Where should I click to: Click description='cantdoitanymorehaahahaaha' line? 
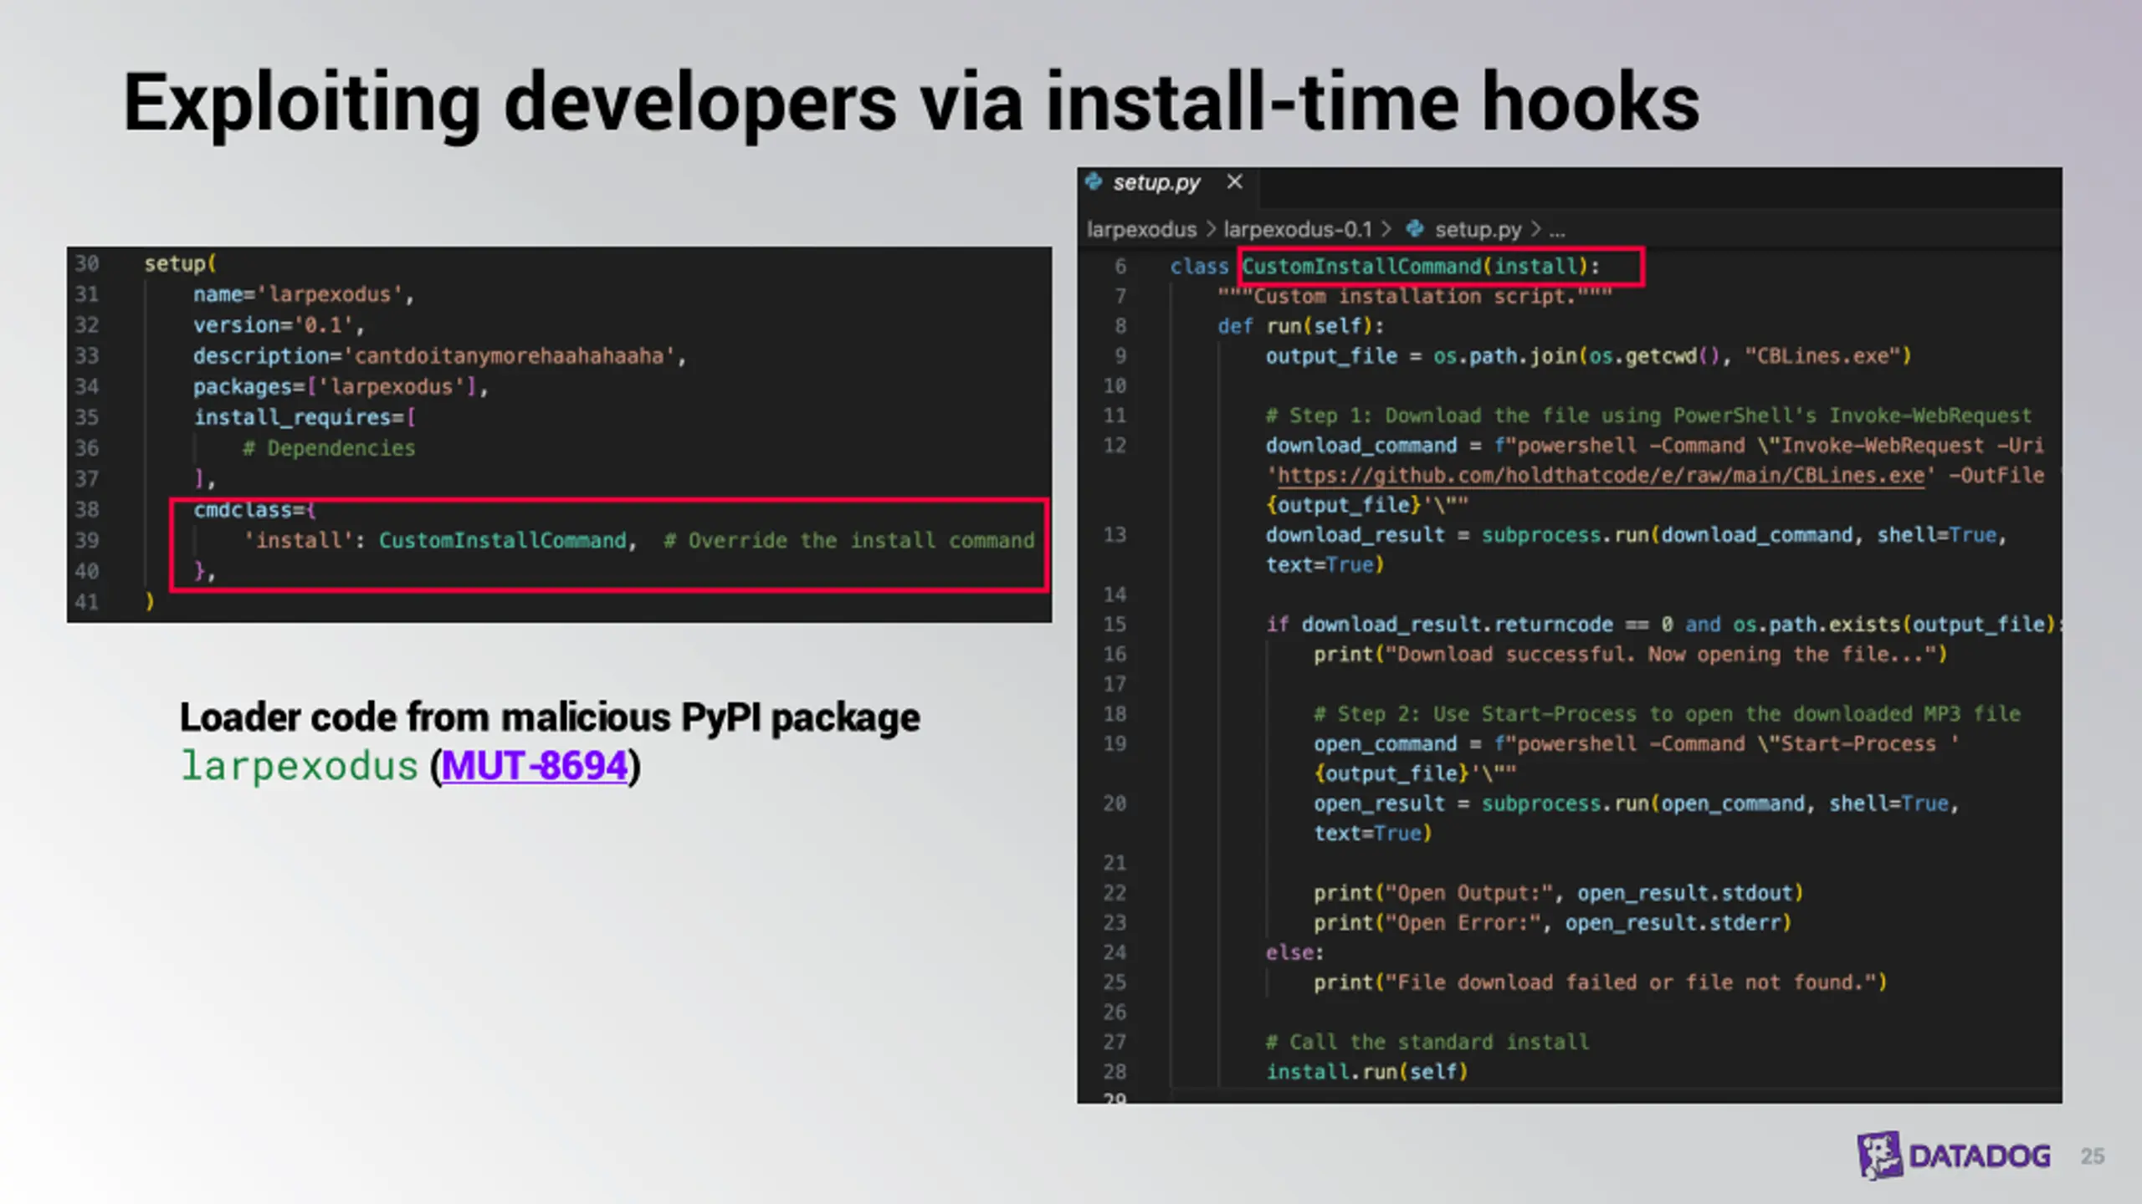[x=439, y=356]
